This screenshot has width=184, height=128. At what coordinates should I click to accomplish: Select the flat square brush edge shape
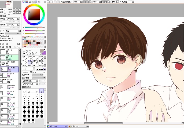click(x=45, y=69)
